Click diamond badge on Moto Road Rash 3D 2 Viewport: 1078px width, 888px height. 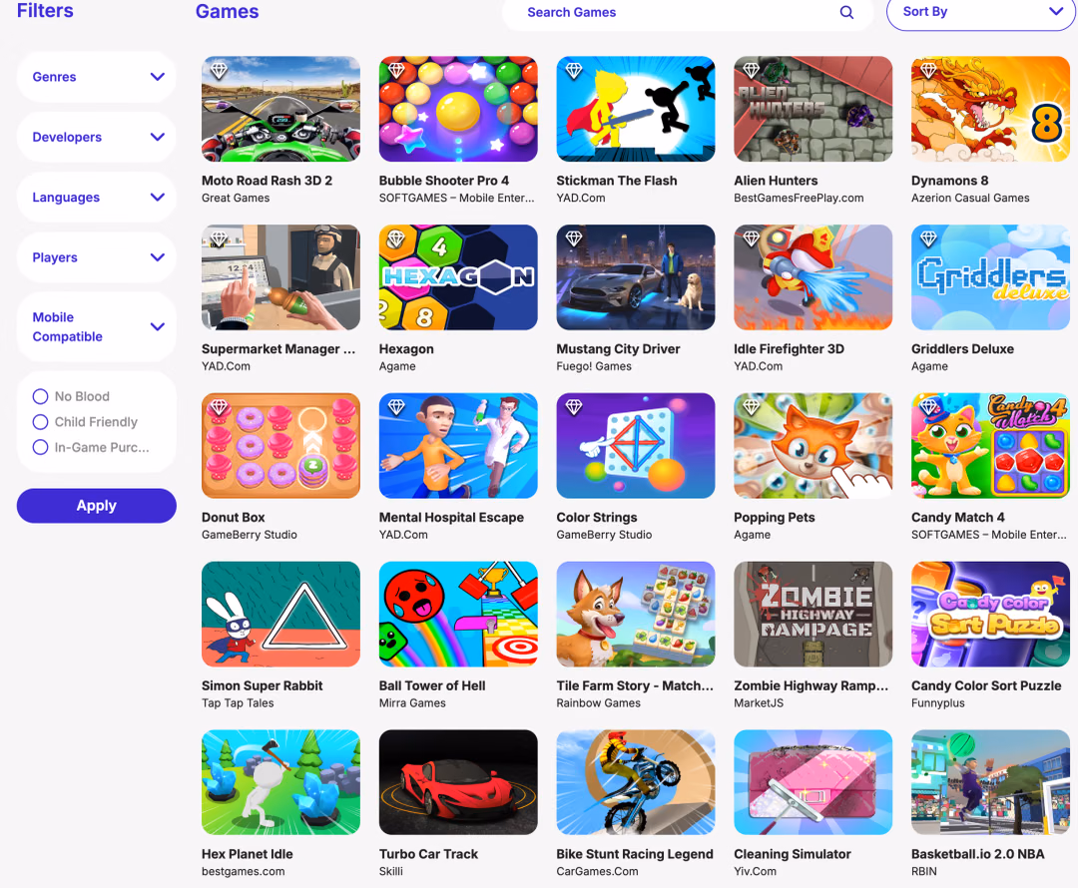pos(219,70)
